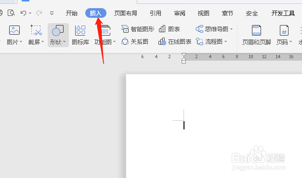Expand the quick access toolbar customize menu

coord(52,13)
